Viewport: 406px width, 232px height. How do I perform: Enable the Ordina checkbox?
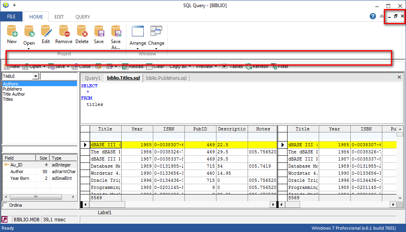coord(5,205)
